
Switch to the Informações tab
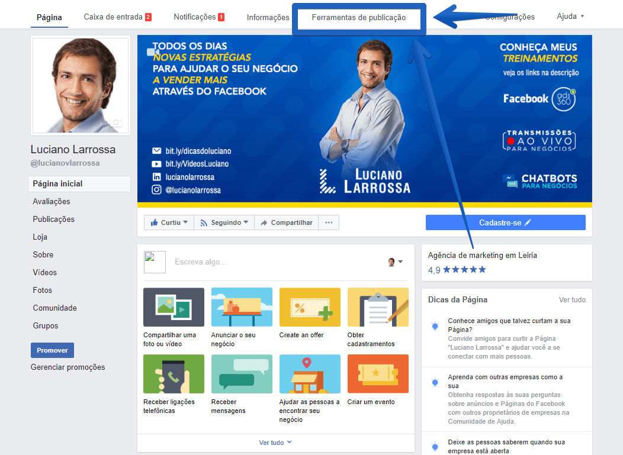tap(268, 18)
